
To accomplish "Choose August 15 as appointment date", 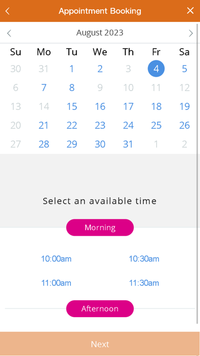I will 71,106.
